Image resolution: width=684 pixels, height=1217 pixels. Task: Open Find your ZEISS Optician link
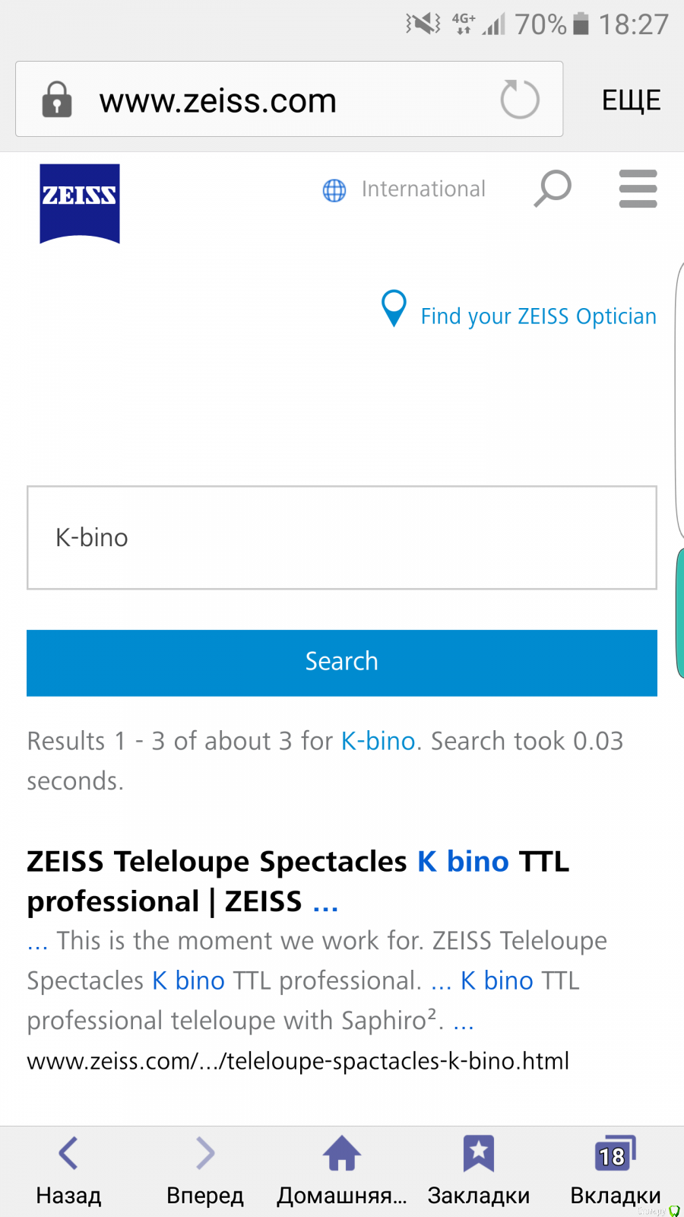(x=538, y=316)
